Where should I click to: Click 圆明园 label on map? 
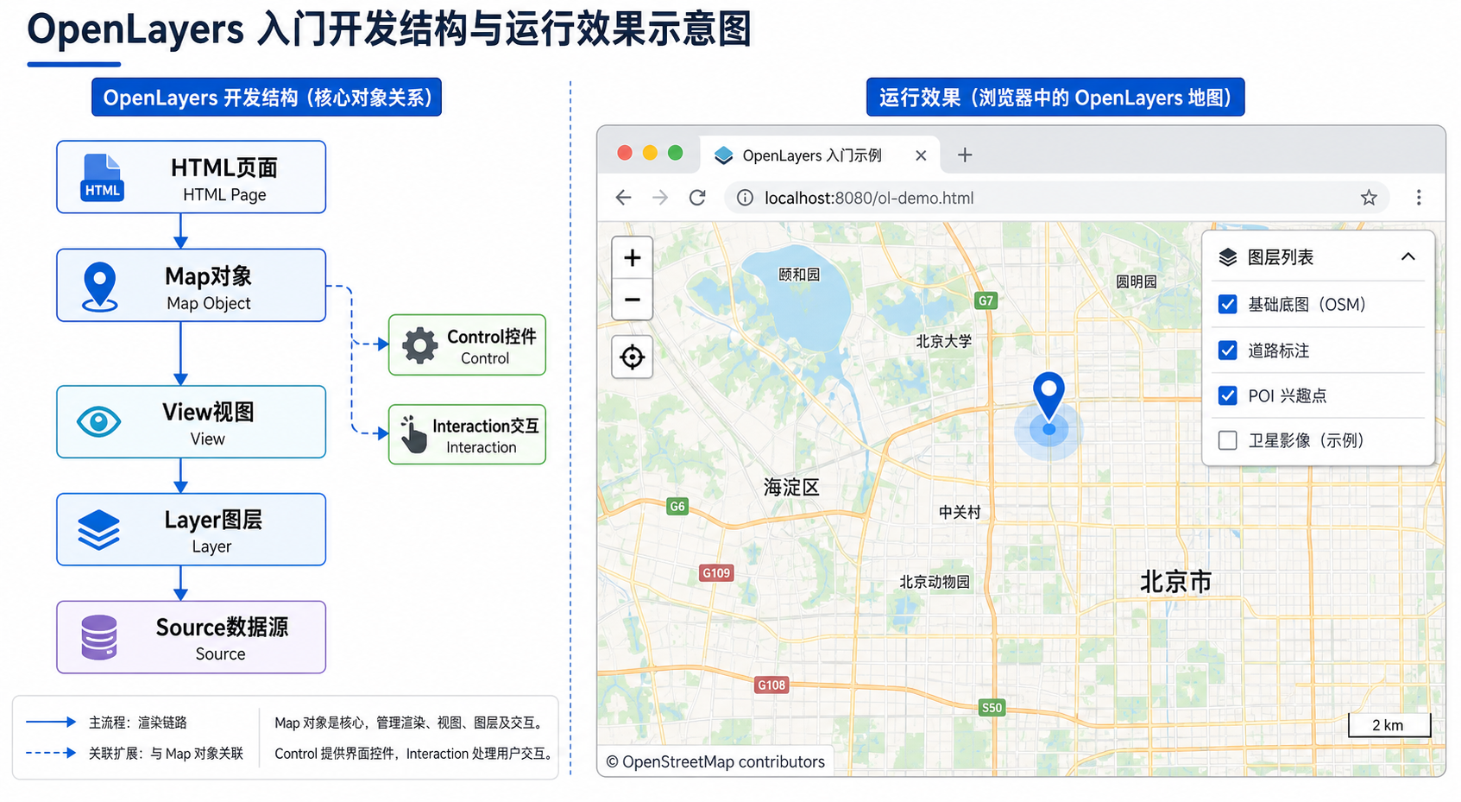click(x=1136, y=281)
